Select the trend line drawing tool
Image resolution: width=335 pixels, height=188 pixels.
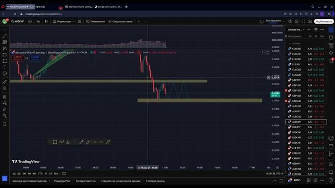[5, 36]
